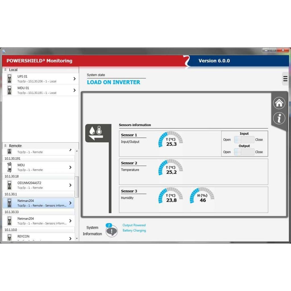Viewport: 291px width, 291px height.
Task: Click the 10.1.30.18 group header
Action: click(38, 176)
